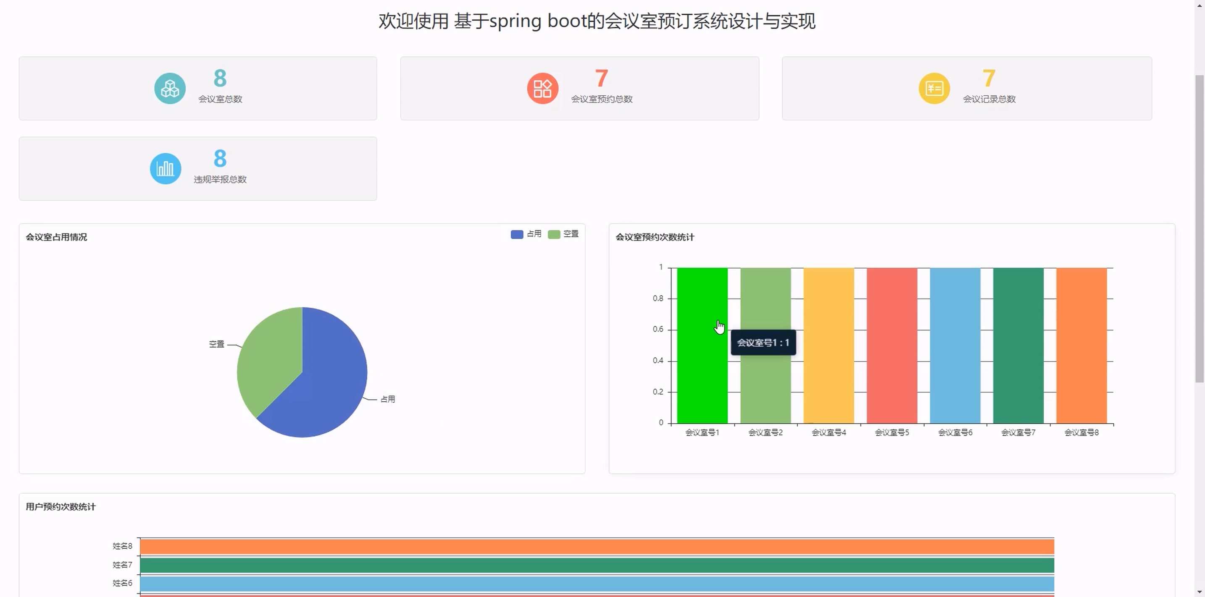Click the vertical page scrollbar thumb
Viewport: 1205px width, 597px height.
point(1200,229)
